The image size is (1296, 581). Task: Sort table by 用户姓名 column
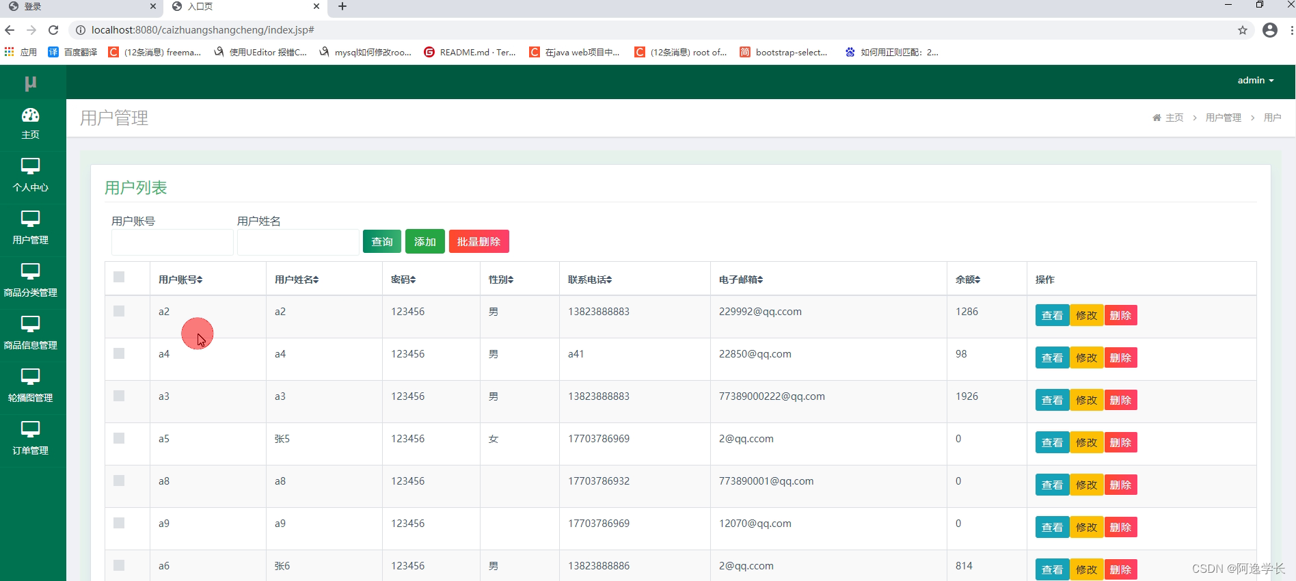pyautogui.click(x=297, y=280)
